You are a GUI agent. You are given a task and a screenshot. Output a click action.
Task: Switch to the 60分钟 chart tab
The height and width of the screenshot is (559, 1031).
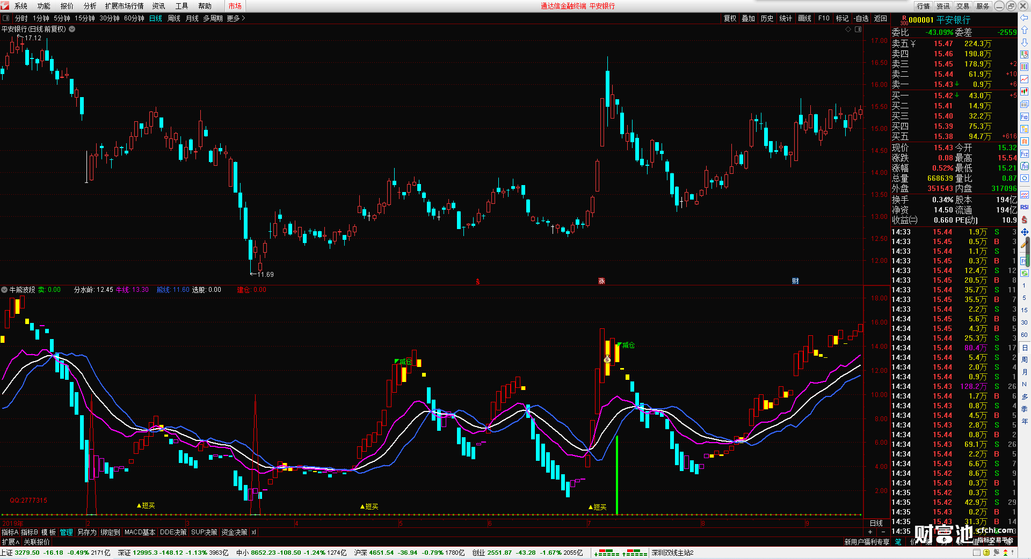point(134,18)
